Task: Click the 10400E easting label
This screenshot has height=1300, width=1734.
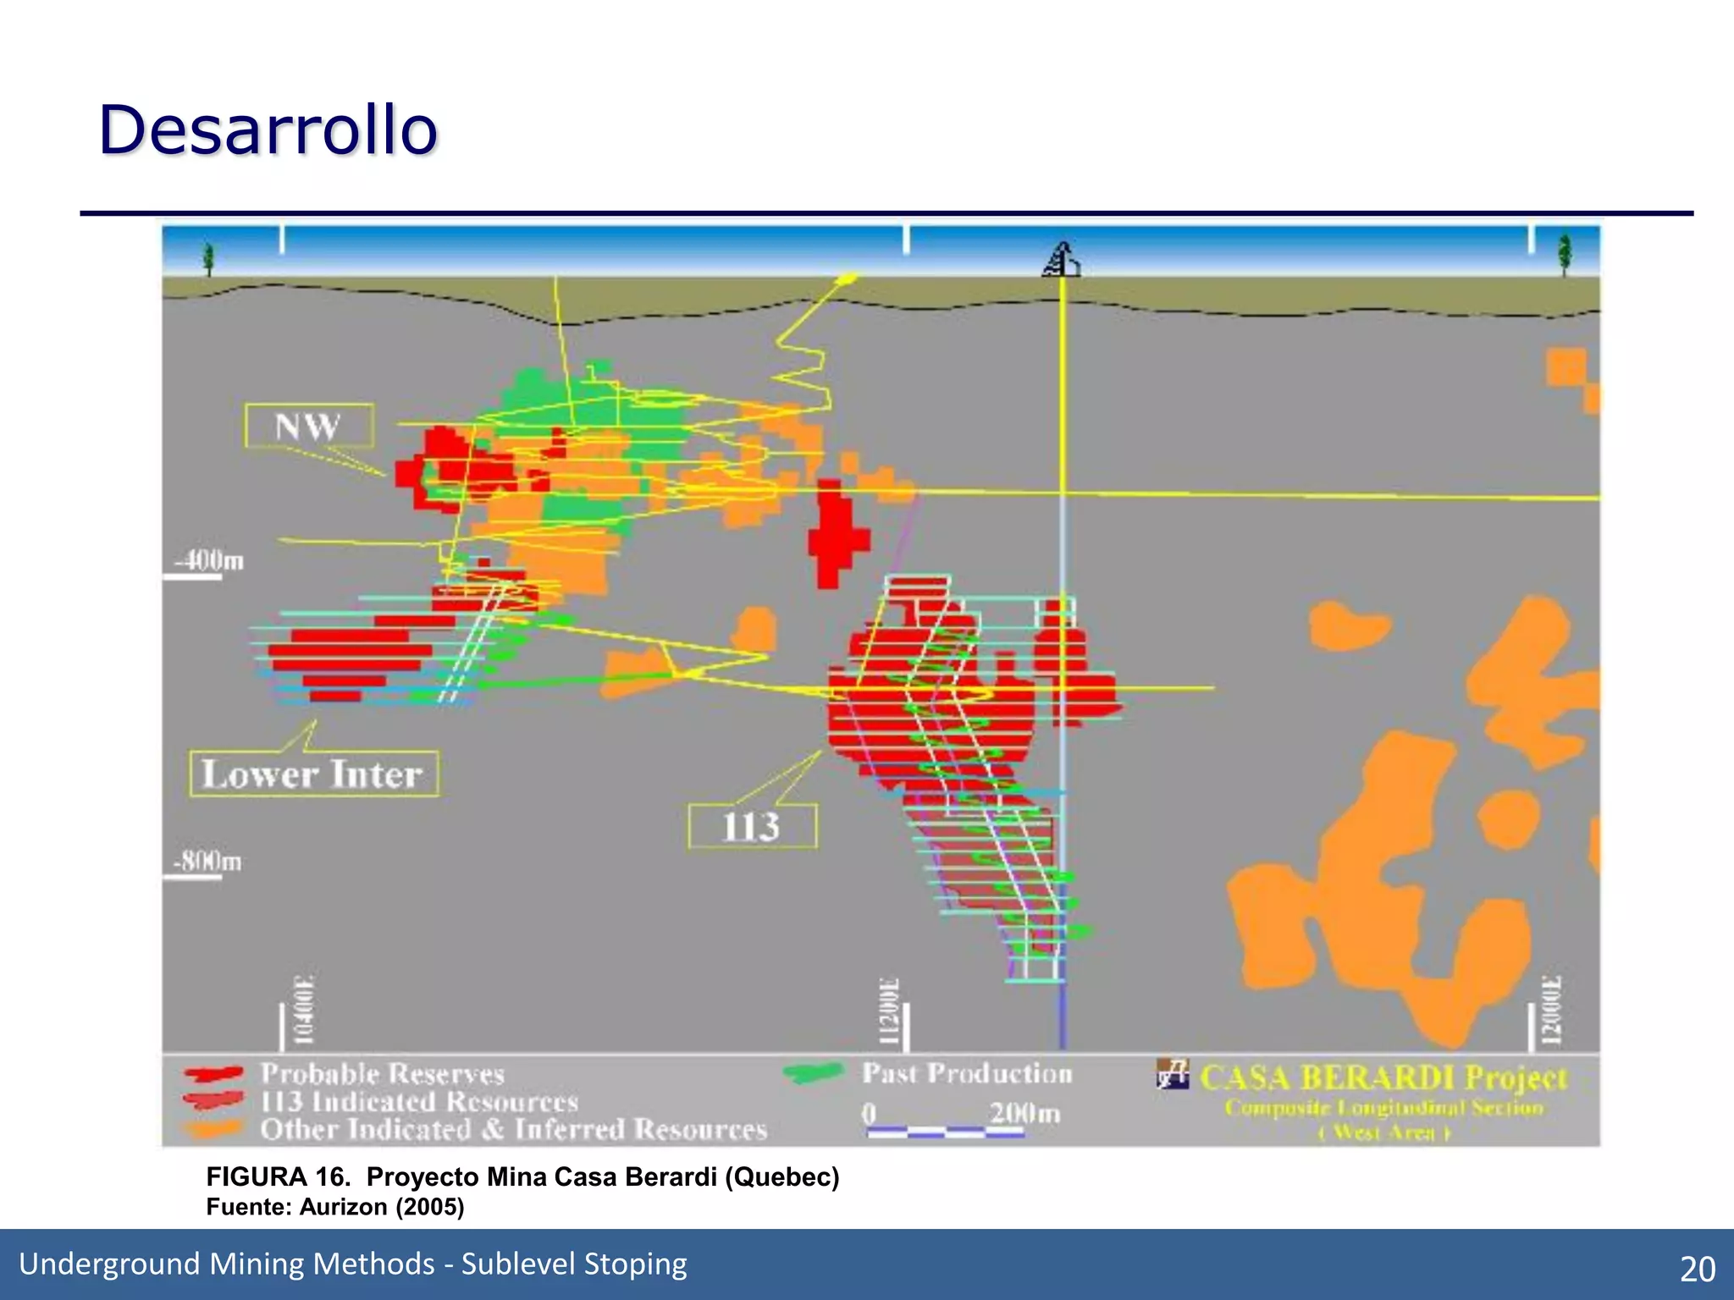Action: [x=303, y=1010]
